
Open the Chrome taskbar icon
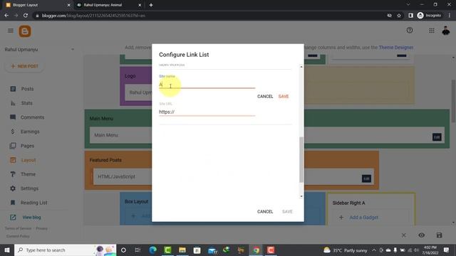(256, 250)
